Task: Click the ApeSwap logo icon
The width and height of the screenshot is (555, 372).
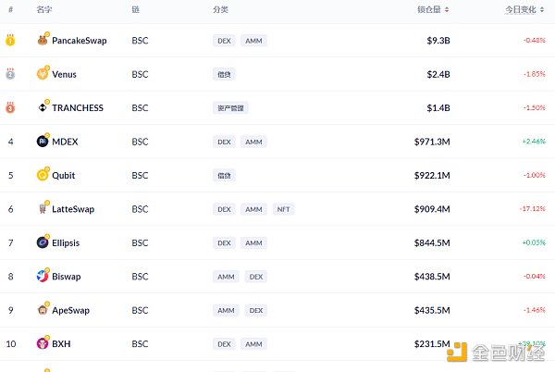Action: pos(43,310)
